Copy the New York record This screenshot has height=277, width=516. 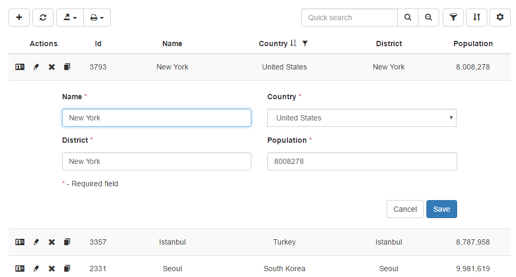click(67, 67)
